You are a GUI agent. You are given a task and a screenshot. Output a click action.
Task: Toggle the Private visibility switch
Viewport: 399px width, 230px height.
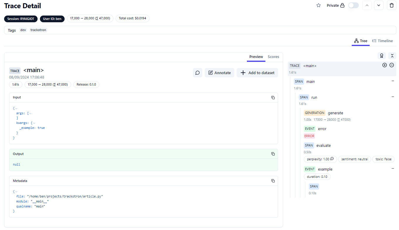coord(353,5)
